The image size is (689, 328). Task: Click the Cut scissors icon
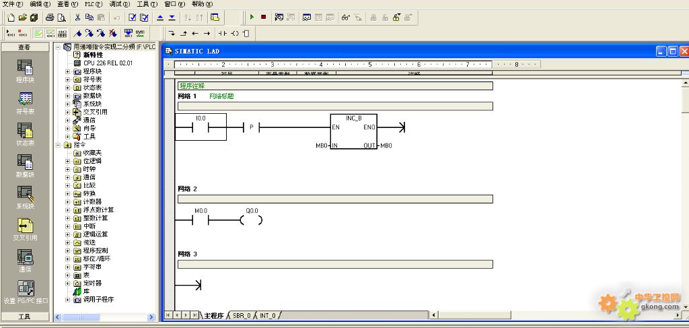77,18
